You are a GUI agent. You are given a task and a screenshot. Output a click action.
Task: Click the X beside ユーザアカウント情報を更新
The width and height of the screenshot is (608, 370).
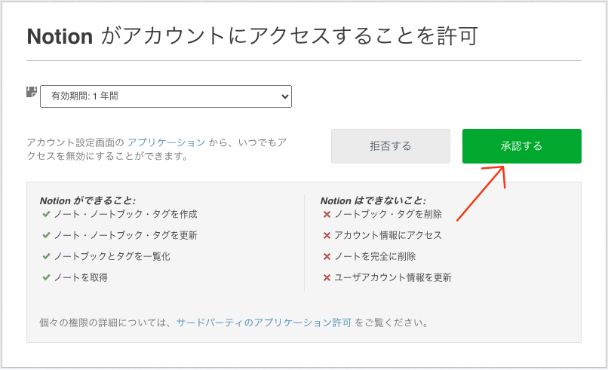327,277
